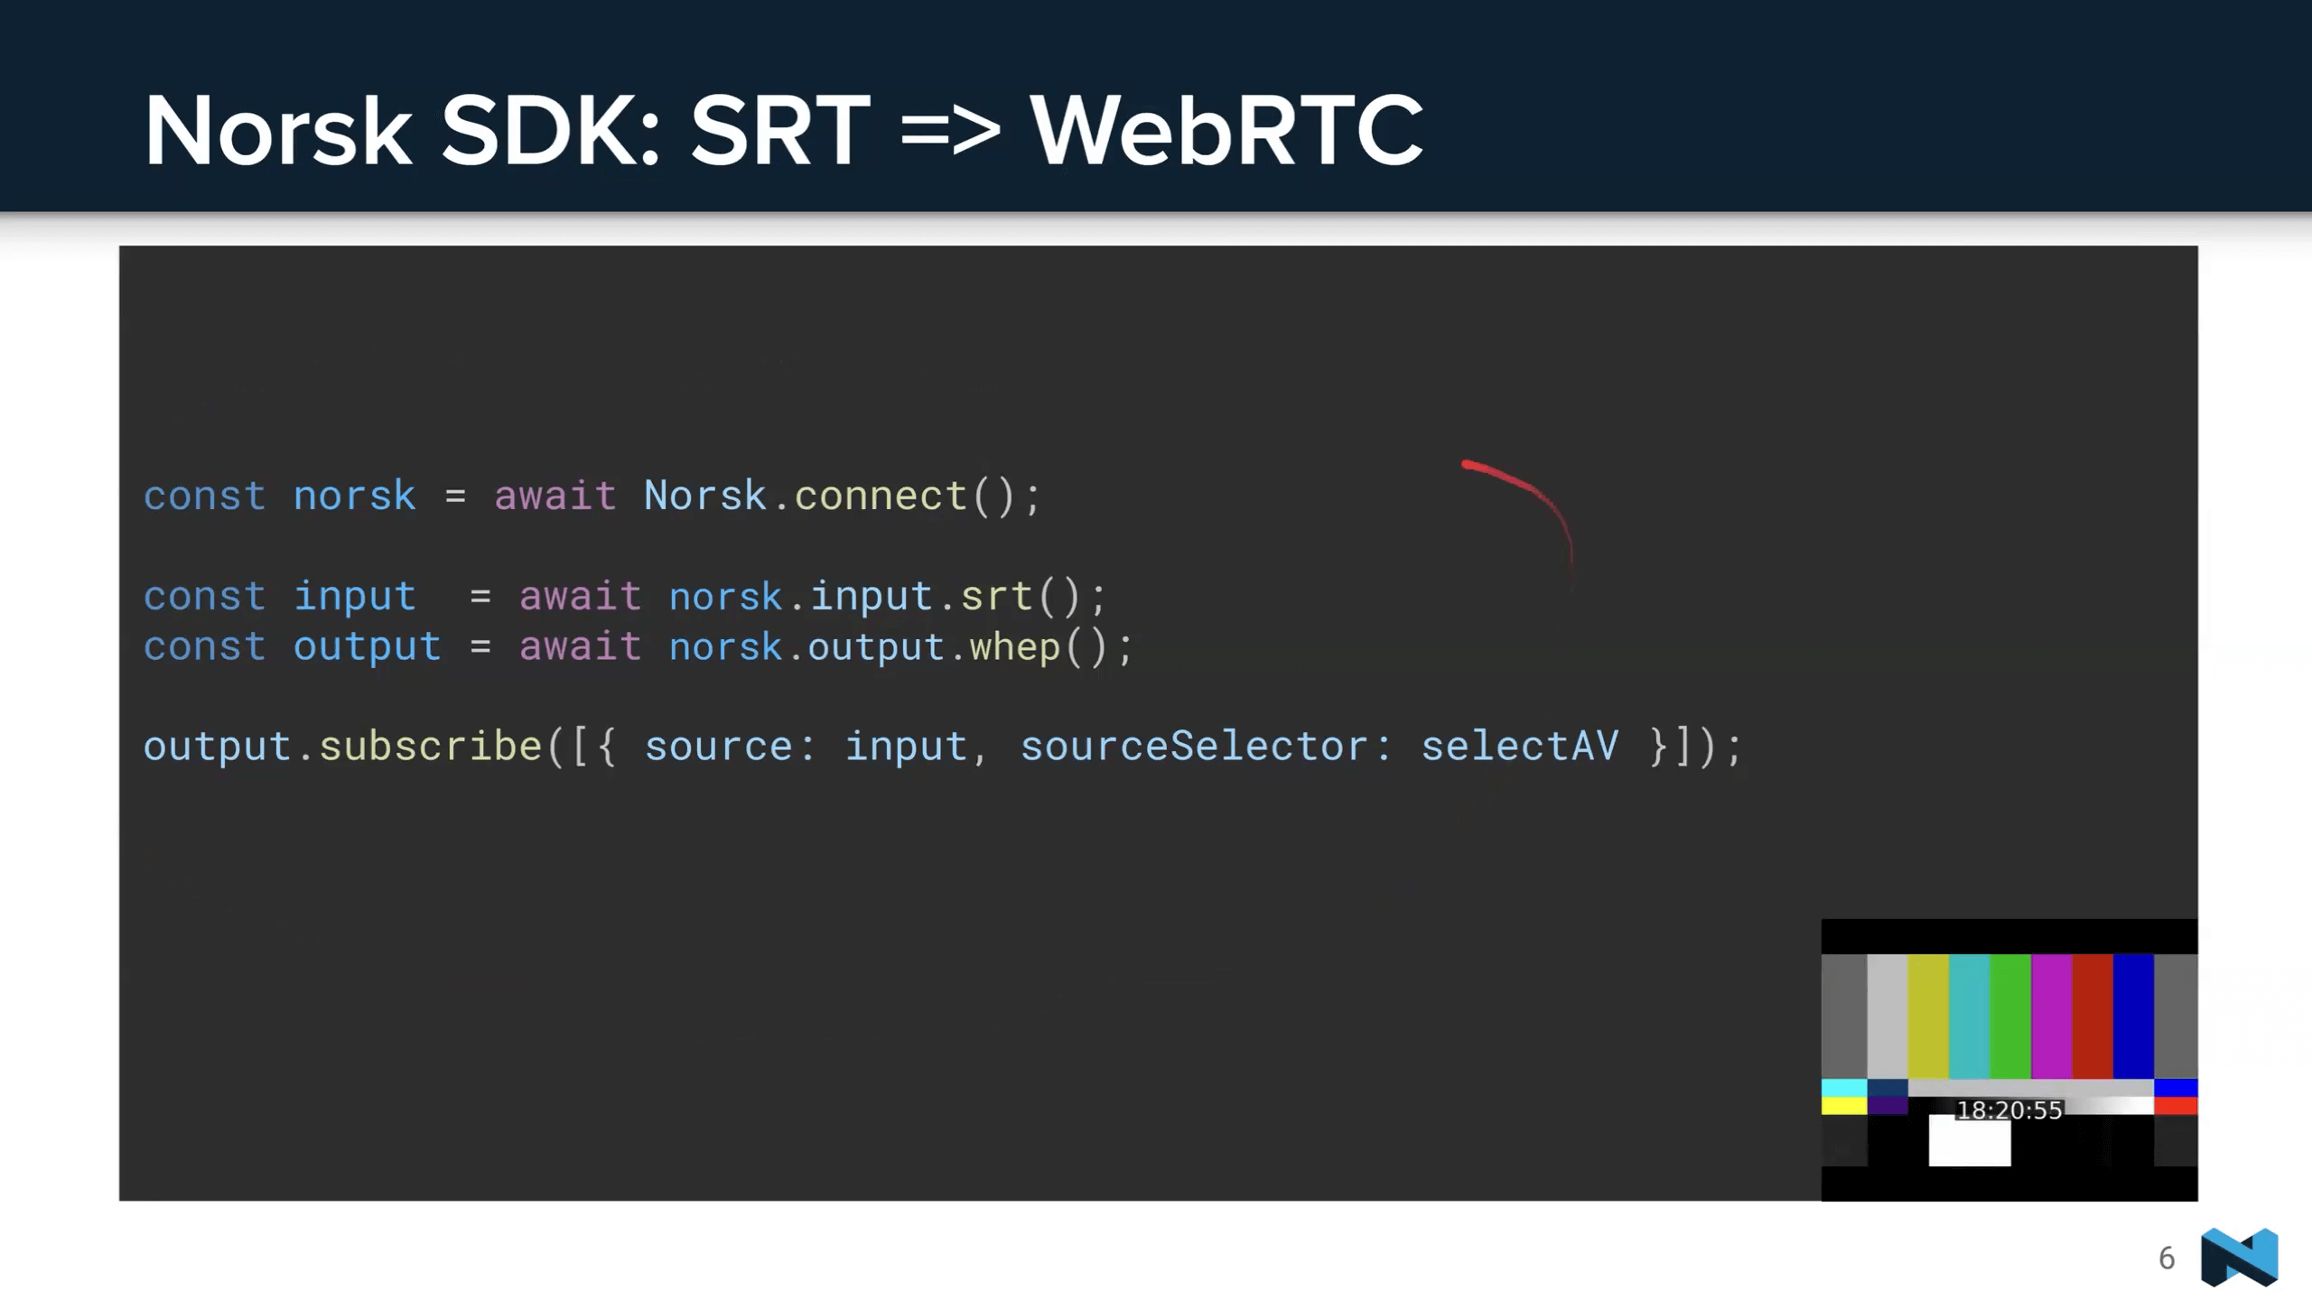Click the subscribe method icon

(x=430, y=746)
